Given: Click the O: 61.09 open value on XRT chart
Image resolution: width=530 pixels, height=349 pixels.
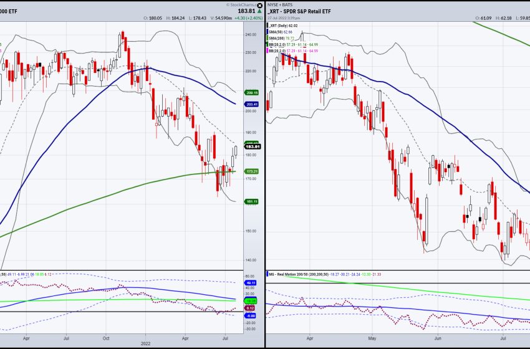Looking at the screenshot, I should 483,18.
